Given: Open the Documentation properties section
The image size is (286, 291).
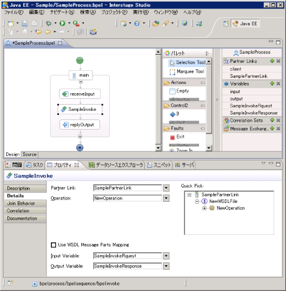Looking at the screenshot, I should (x=25, y=218).
